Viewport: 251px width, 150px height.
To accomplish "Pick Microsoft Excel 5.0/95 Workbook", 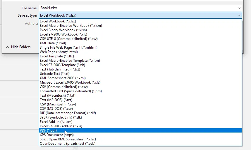I will click(x=140, y=82).
